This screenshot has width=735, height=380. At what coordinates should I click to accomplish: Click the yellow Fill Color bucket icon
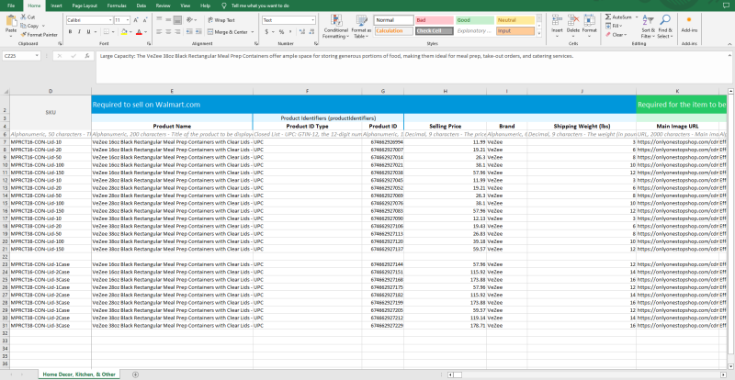124,32
